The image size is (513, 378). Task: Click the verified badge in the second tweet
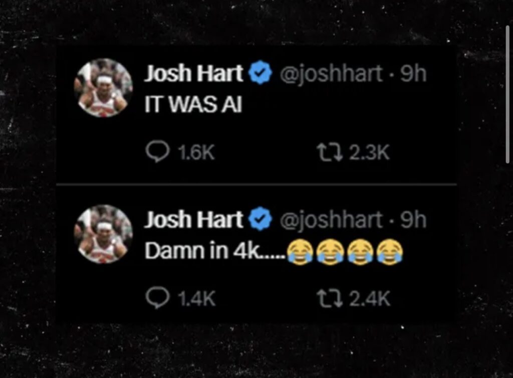pos(260,218)
